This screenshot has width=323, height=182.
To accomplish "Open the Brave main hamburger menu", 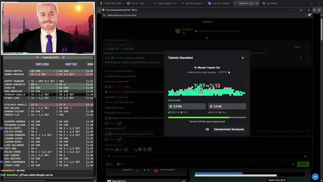I will tap(319, 10).
